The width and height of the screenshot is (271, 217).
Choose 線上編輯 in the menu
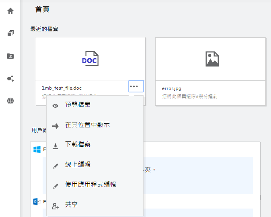78,165
